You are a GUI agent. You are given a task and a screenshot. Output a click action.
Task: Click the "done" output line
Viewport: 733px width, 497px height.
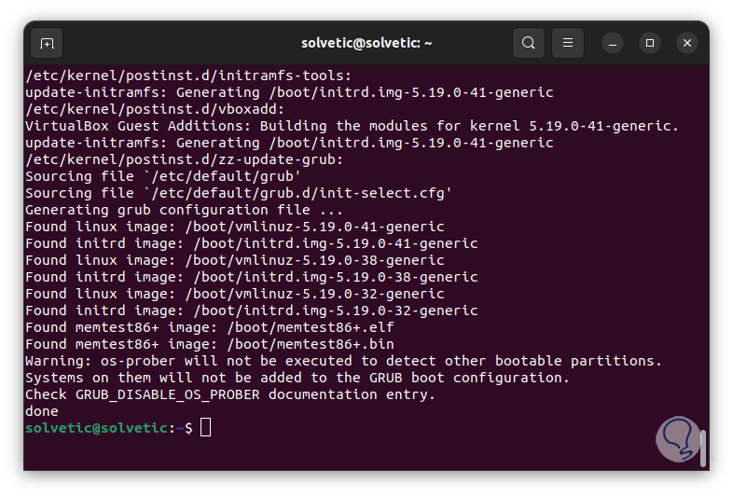[x=42, y=410]
